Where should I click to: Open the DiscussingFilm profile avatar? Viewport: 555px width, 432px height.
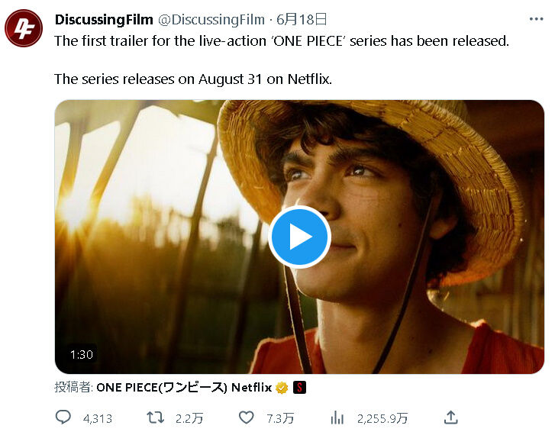[24, 28]
